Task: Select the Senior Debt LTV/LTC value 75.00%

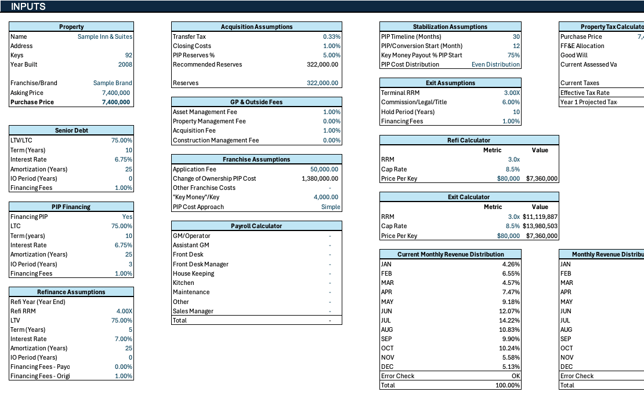Action: pyautogui.click(x=122, y=140)
